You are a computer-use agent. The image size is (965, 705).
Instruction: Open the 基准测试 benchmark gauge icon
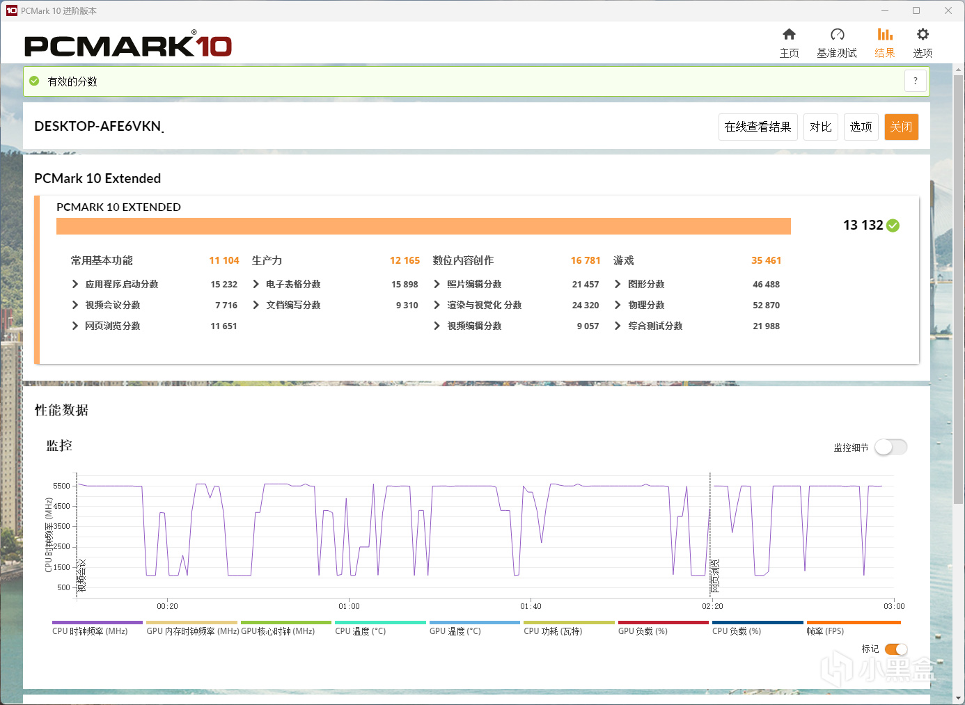837,35
